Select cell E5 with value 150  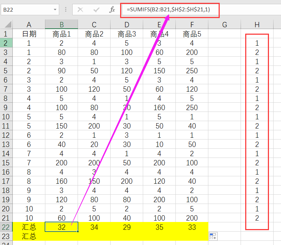tap(159, 70)
